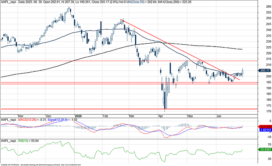The image size is (272, 166).
Task: Click the Jun label on time axis
Action: pyautogui.click(x=219, y=116)
